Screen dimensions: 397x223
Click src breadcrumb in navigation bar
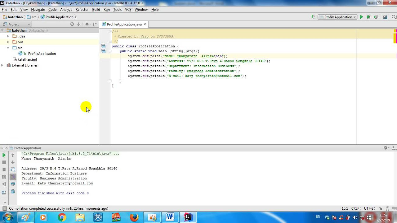[32, 17]
